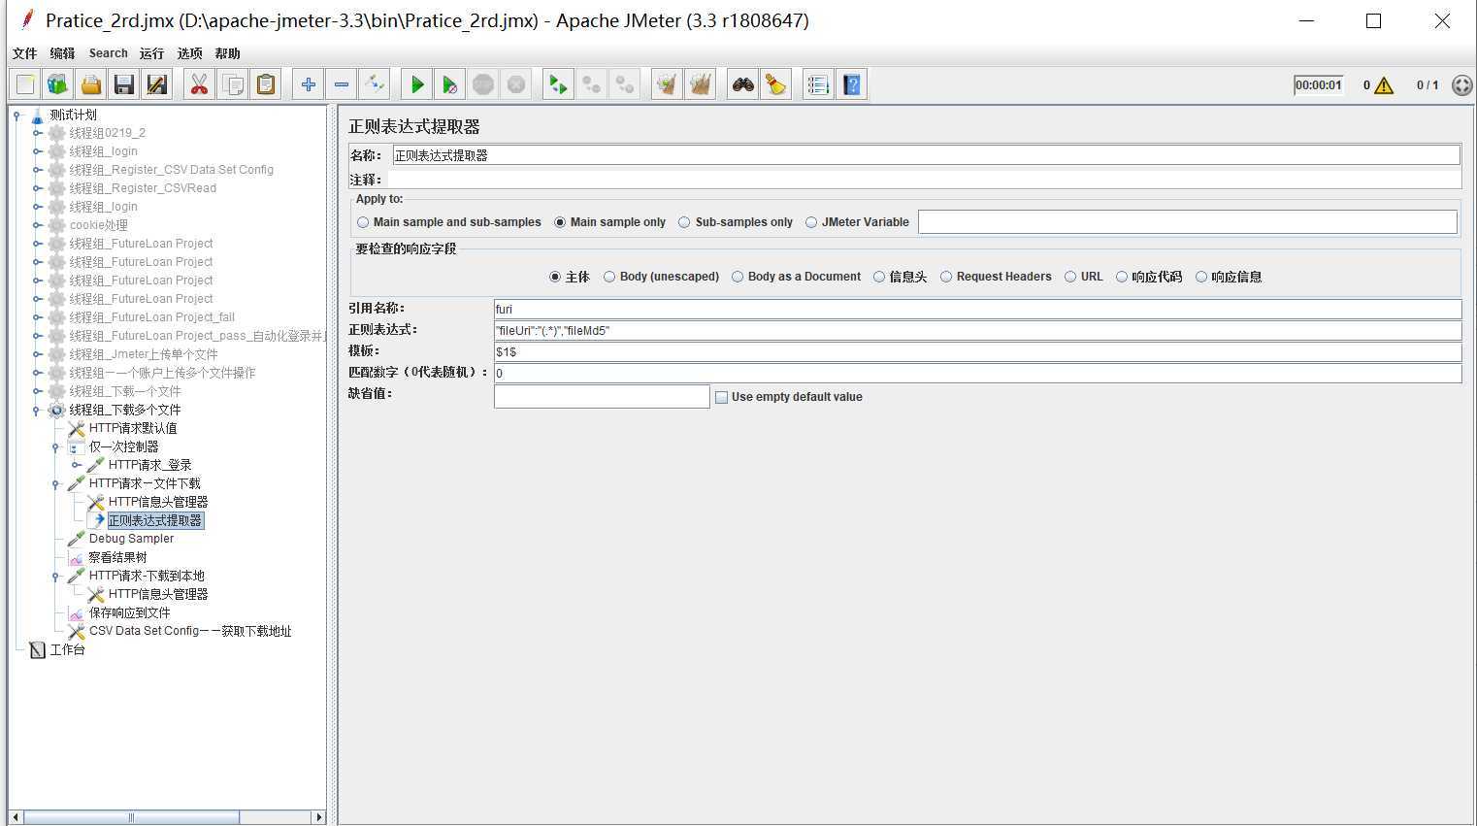The width and height of the screenshot is (1477, 826).
Task: Click the blue plus Expand All icon
Action: [x=309, y=84]
